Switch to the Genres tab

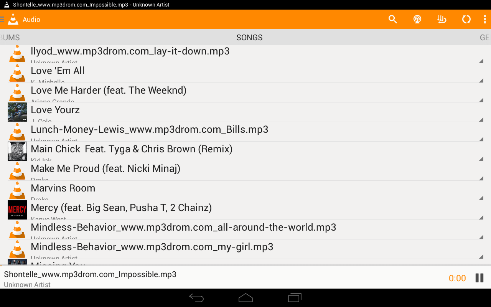click(x=485, y=38)
